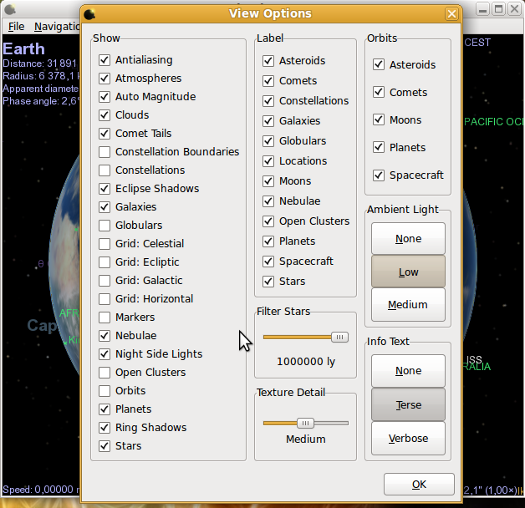The image size is (525, 508).
Task: Uncheck Nebulae in Show group
Action: (x=104, y=336)
